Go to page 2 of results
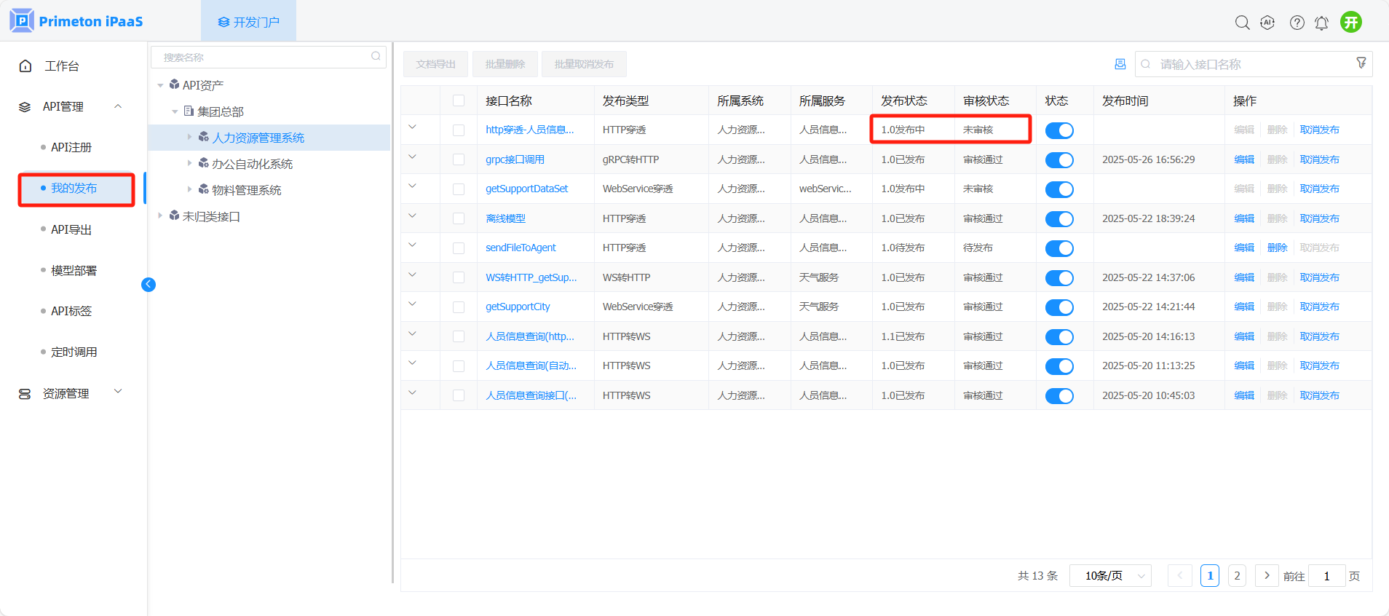 coord(1237,576)
